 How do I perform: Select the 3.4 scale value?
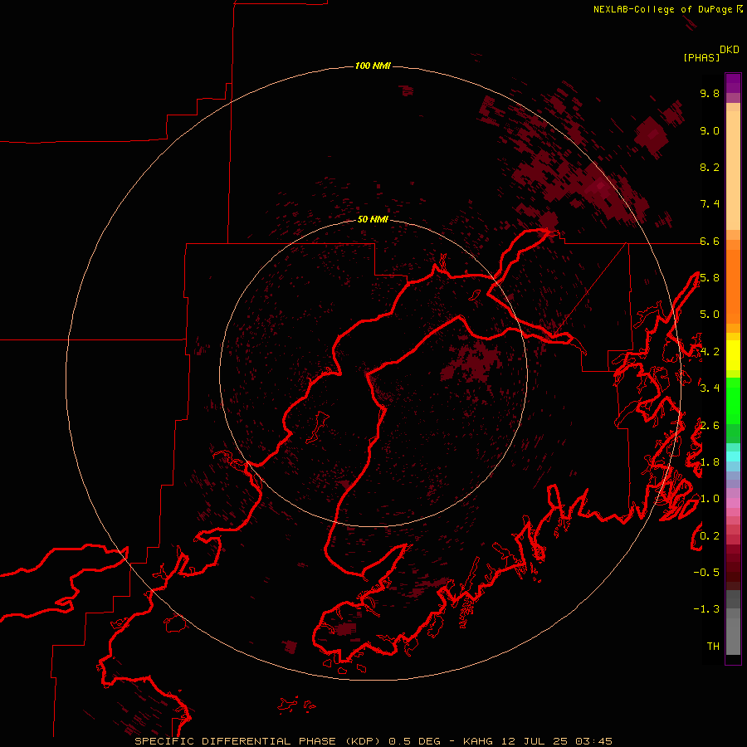click(x=710, y=388)
